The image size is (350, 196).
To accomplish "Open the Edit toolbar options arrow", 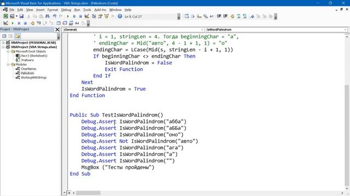I will [x=276, y=16].
